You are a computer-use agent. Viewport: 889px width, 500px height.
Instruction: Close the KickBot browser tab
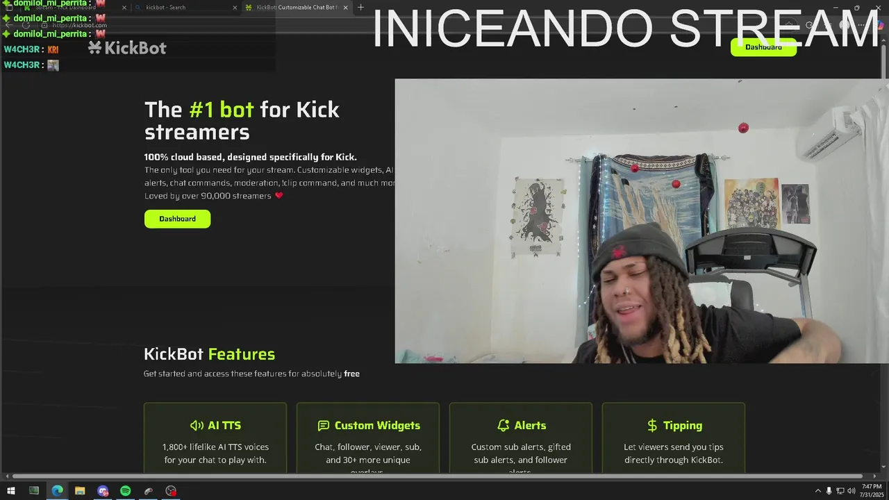(x=344, y=8)
